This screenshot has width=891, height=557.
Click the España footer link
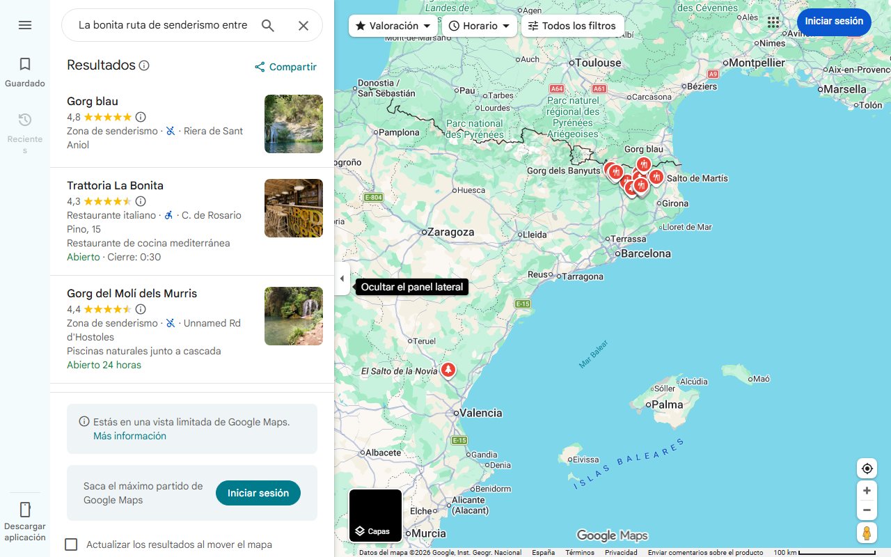pyautogui.click(x=544, y=552)
